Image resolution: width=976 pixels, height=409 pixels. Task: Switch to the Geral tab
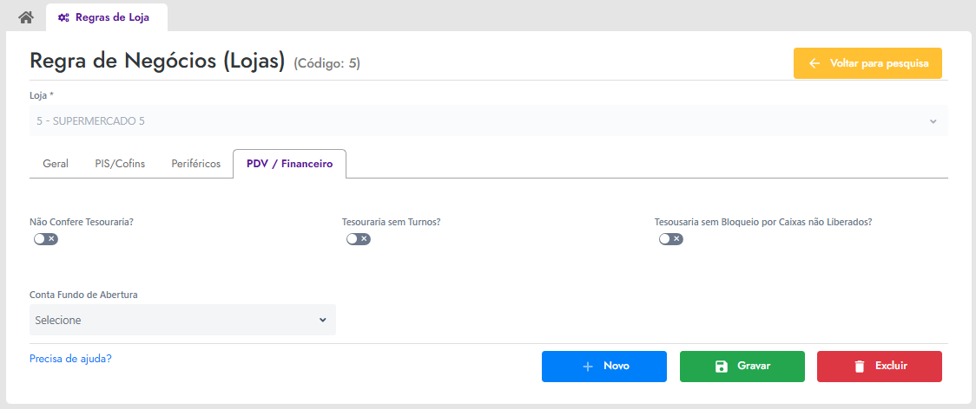pos(56,164)
